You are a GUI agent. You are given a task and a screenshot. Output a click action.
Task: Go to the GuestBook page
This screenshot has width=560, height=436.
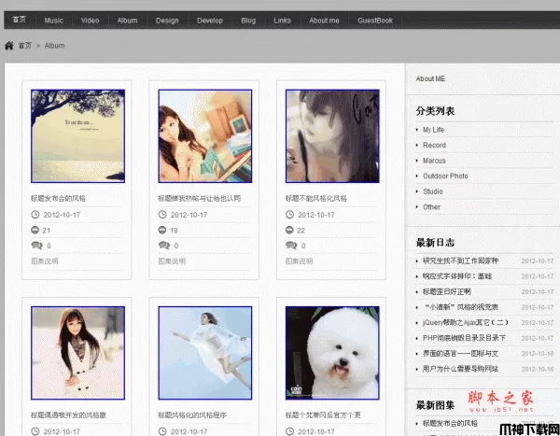(373, 20)
